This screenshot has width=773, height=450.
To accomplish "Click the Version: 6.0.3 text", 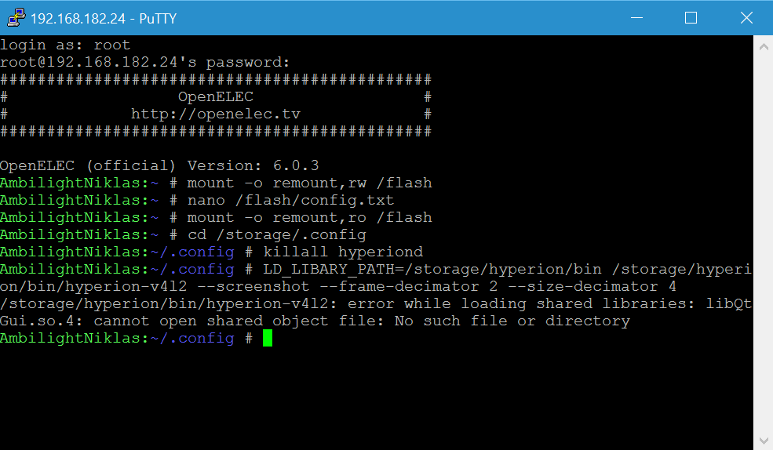I will (x=253, y=166).
